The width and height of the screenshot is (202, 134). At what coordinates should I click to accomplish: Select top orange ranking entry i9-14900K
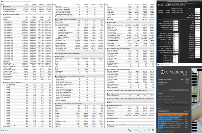point(173,114)
